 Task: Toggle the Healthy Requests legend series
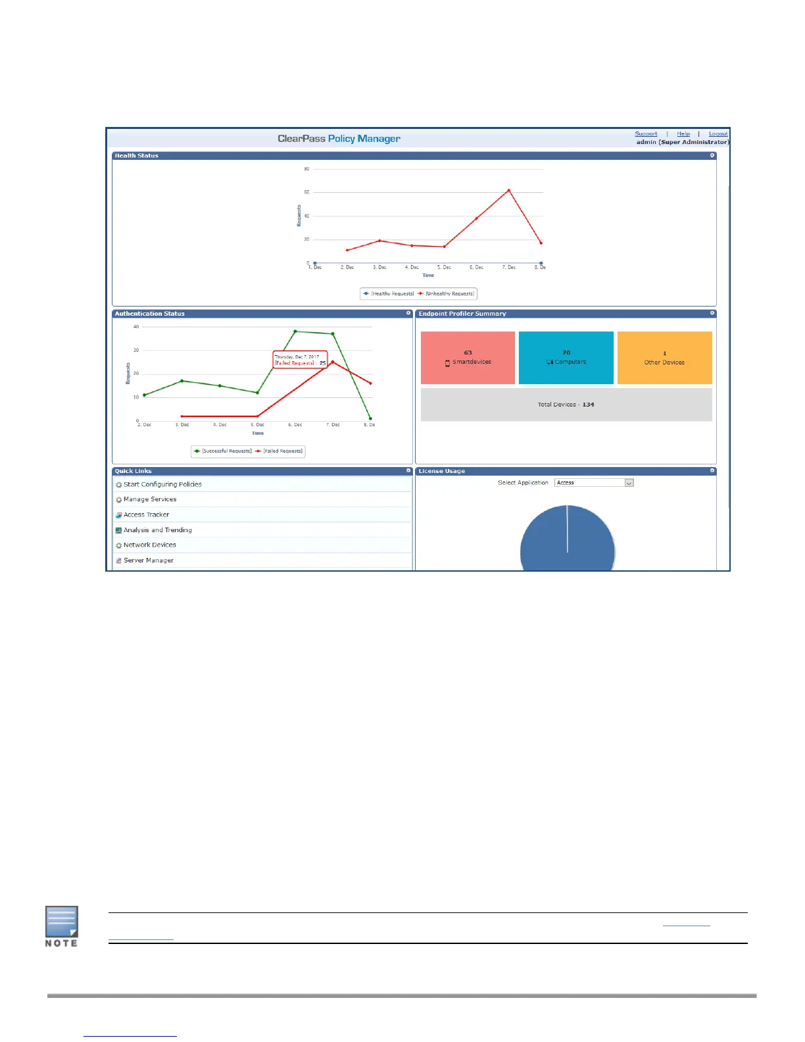389,293
